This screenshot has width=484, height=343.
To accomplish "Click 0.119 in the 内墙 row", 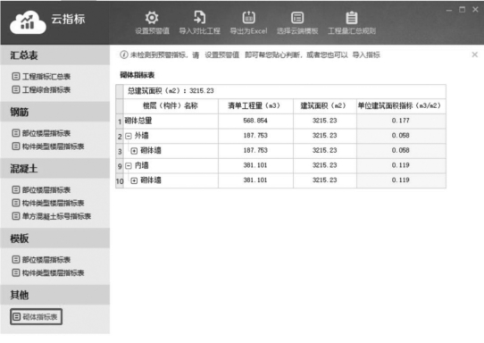I will click(x=401, y=165).
